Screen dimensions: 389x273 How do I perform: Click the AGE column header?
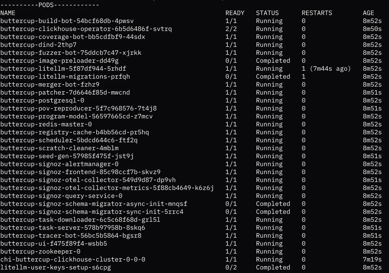point(368,13)
